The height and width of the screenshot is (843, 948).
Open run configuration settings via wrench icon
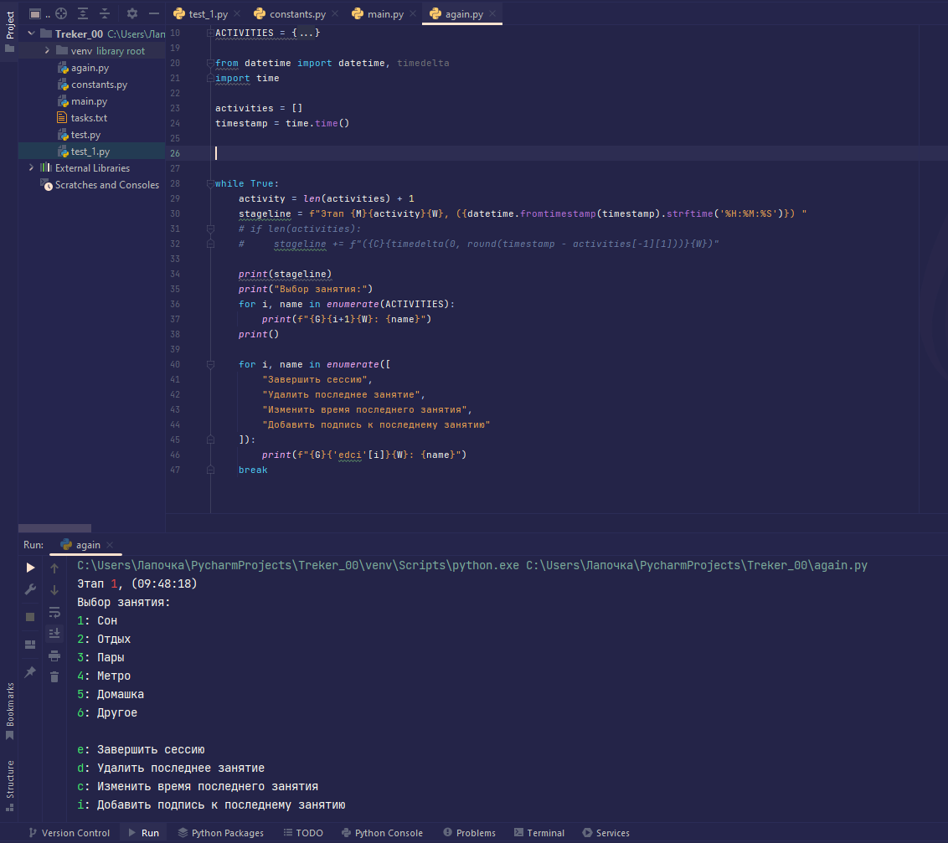pyautogui.click(x=30, y=589)
